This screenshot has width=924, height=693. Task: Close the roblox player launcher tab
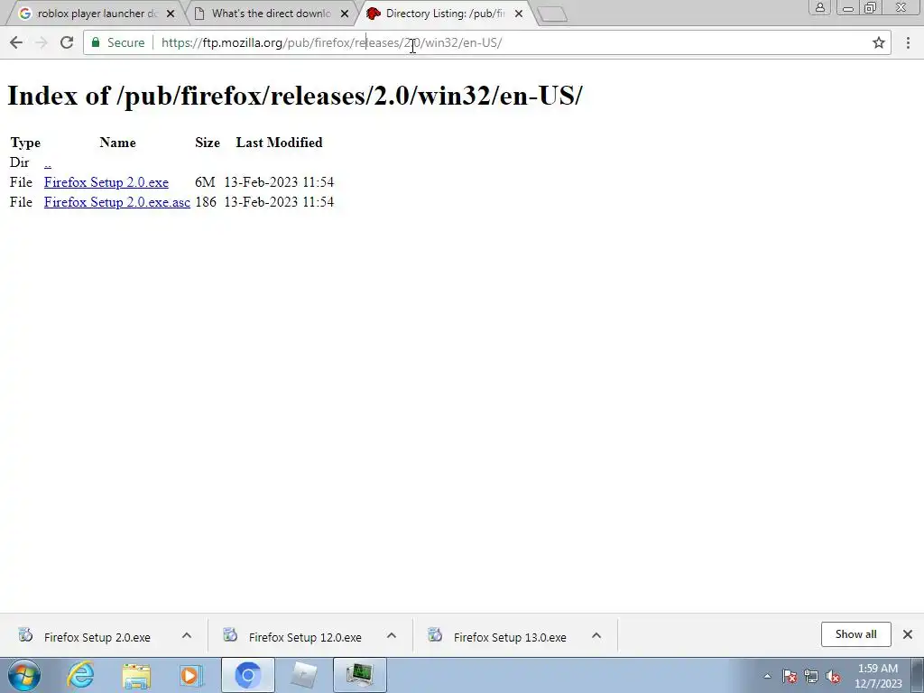tap(171, 14)
